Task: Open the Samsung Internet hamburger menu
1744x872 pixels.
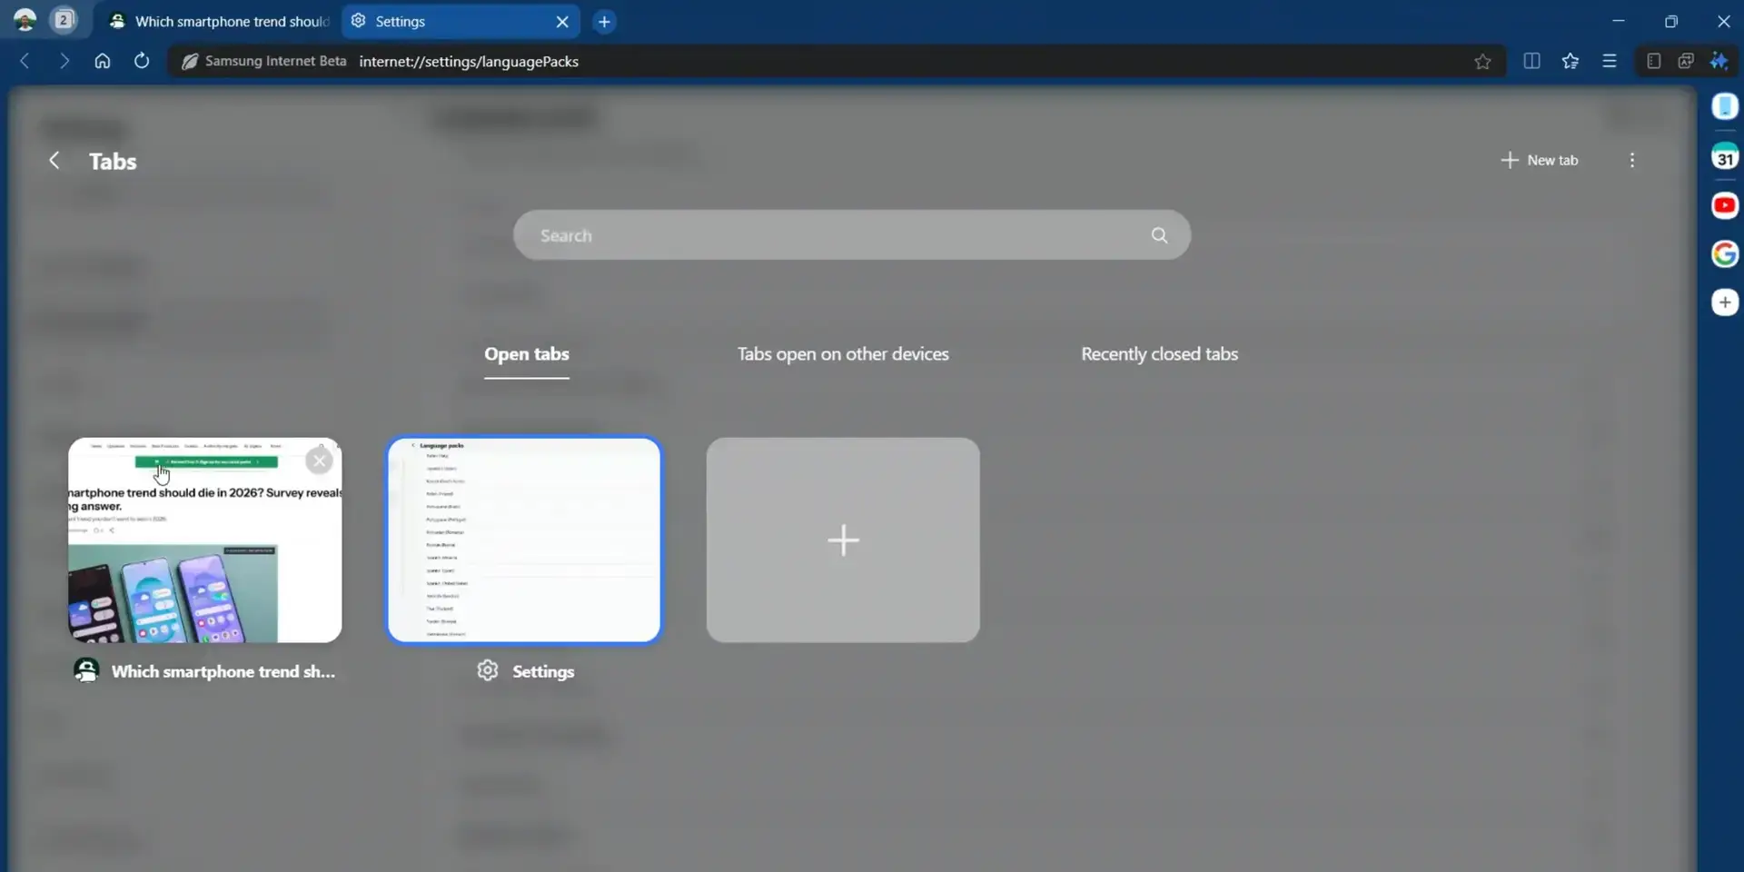Action: [1610, 61]
